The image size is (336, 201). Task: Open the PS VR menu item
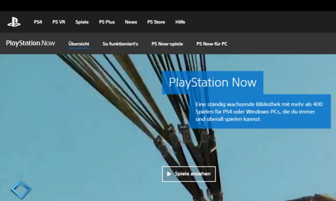(59, 22)
